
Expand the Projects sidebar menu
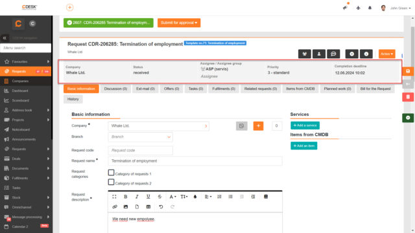(26, 120)
